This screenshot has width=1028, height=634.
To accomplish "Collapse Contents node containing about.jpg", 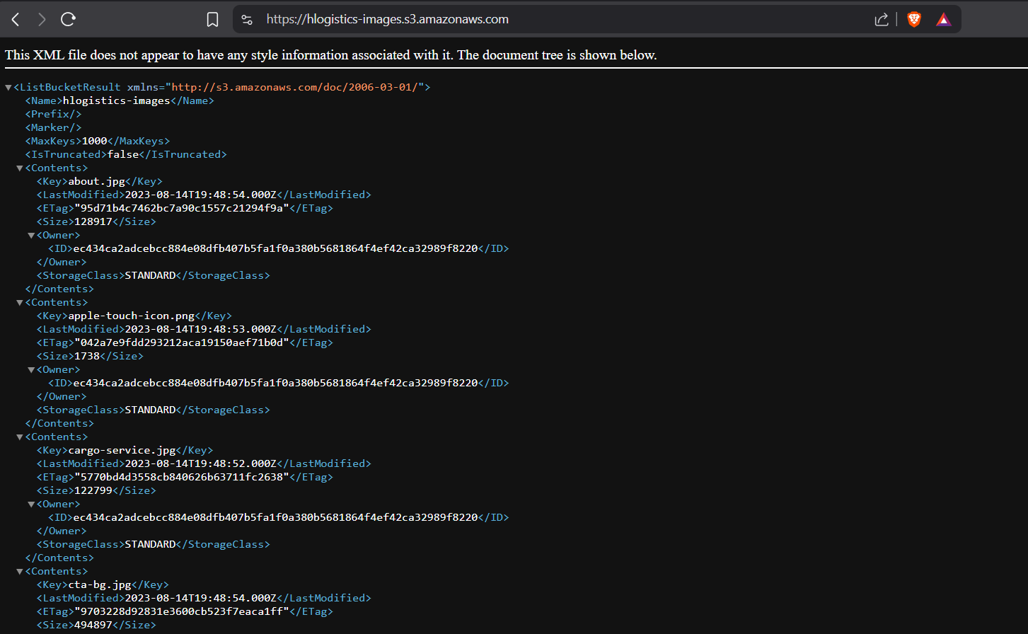I will (x=20, y=168).
